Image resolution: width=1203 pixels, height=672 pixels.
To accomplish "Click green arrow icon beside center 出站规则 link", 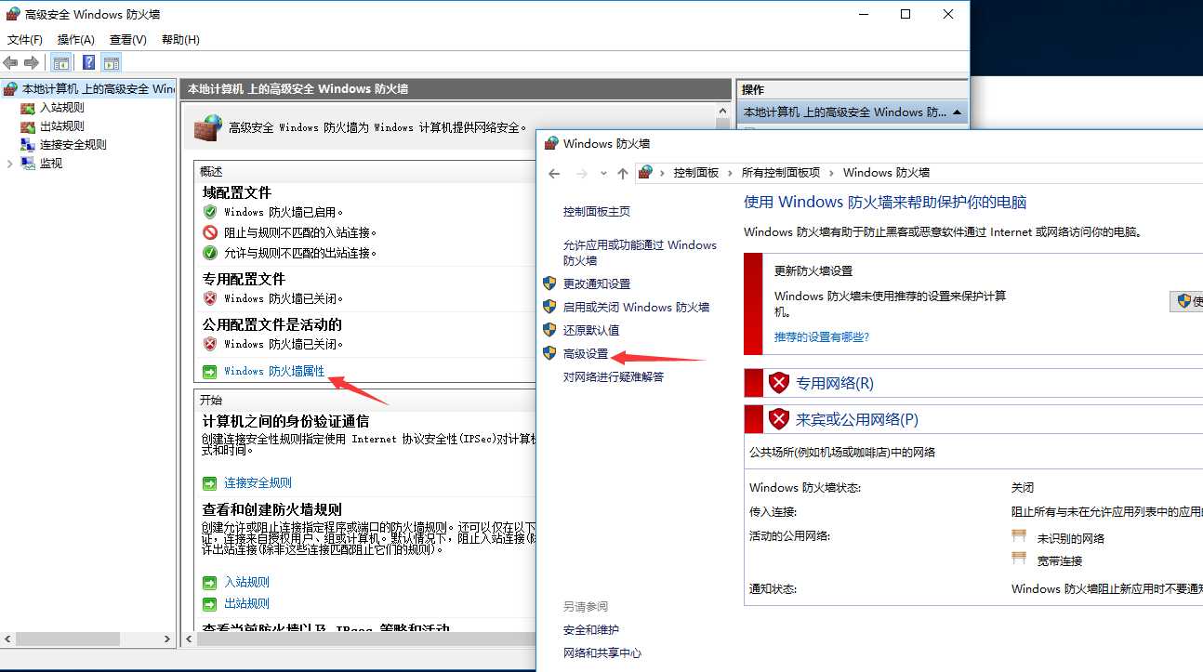I will pyautogui.click(x=210, y=604).
